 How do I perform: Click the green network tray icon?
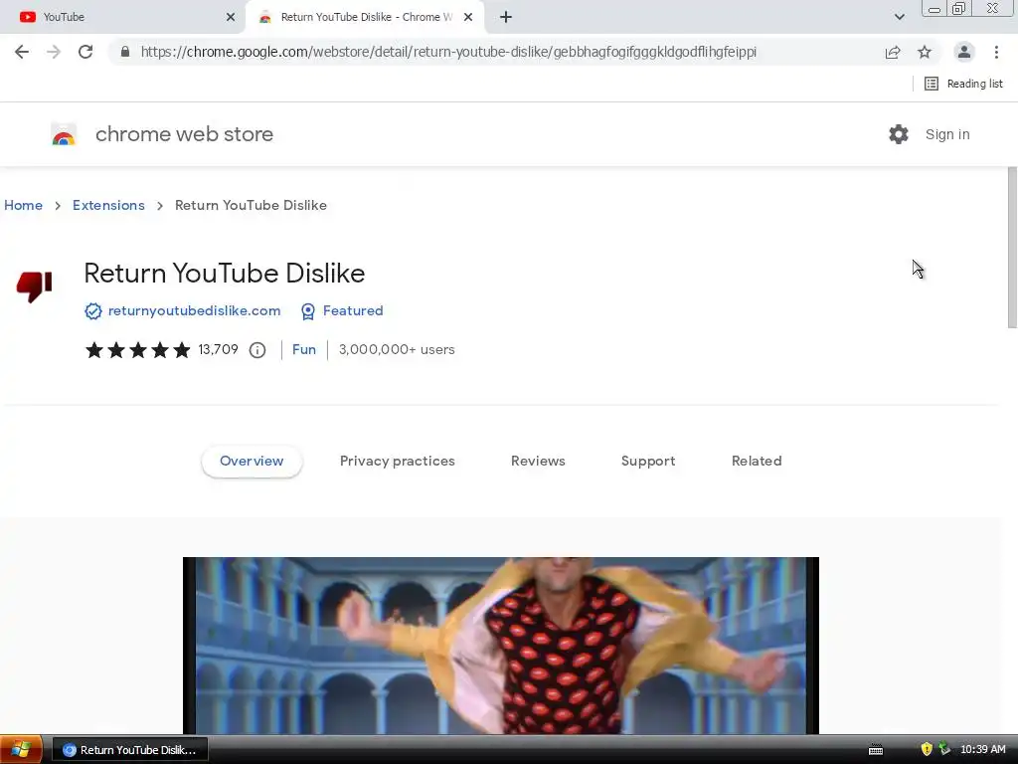coord(944,750)
